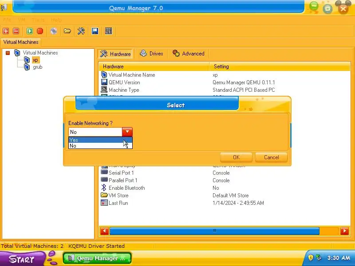The image size is (355, 266).
Task: Switch to the Advanced tab
Action: (x=189, y=54)
